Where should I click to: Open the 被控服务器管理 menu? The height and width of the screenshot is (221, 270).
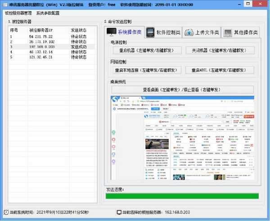click(18, 13)
